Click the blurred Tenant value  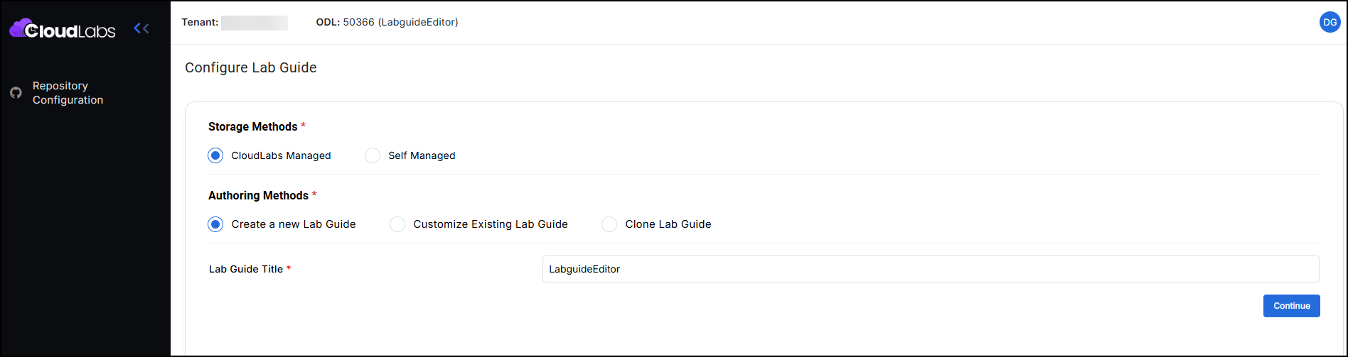pyautogui.click(x=255, y=23)
